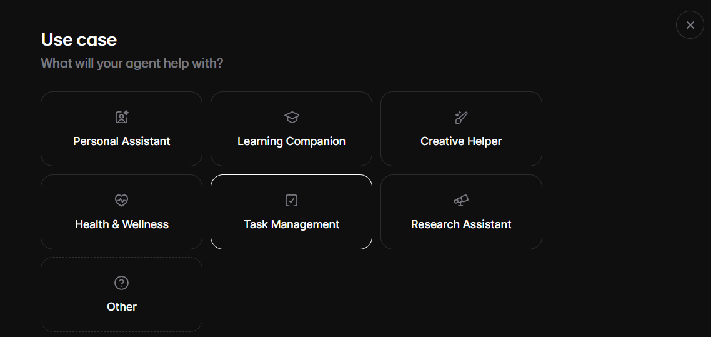Select the Health & Wellness label

coord(122,224)
